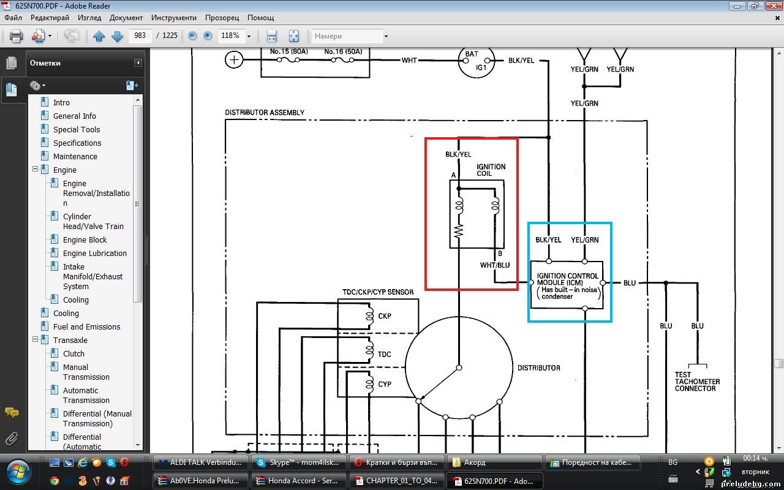Screen dimensions: 784x490
Task: Open the Fuel and Emissions bookmark
Action: [x=86, y=326]
